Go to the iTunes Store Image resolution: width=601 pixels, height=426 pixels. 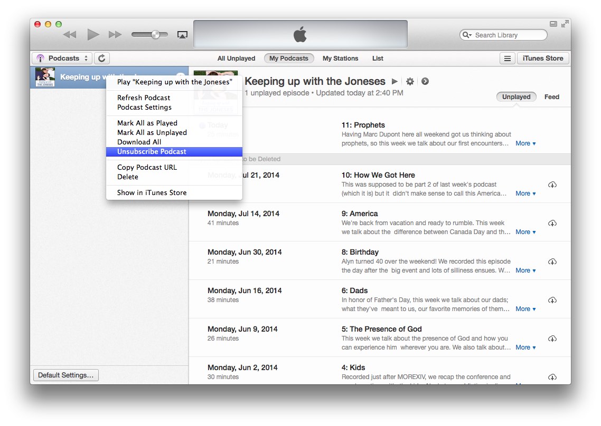[543, 58]
